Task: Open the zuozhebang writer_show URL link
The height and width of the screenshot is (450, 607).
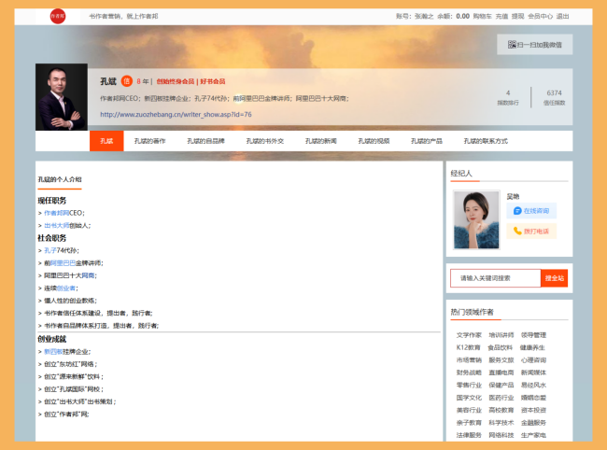Action: coord(176,114)
